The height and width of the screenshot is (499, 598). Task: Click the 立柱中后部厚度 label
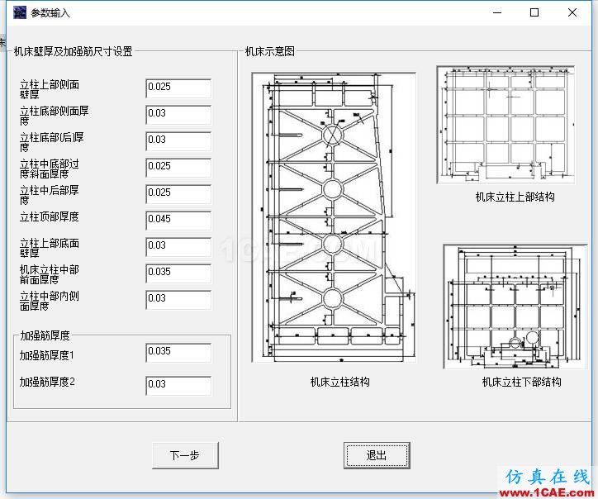pos(50,195)
